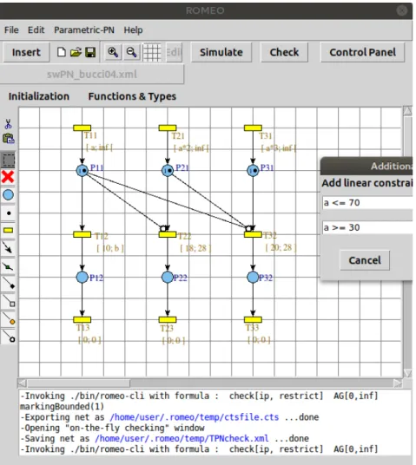Click the 'a <= 70' constraint field

(x=367, y=202)
